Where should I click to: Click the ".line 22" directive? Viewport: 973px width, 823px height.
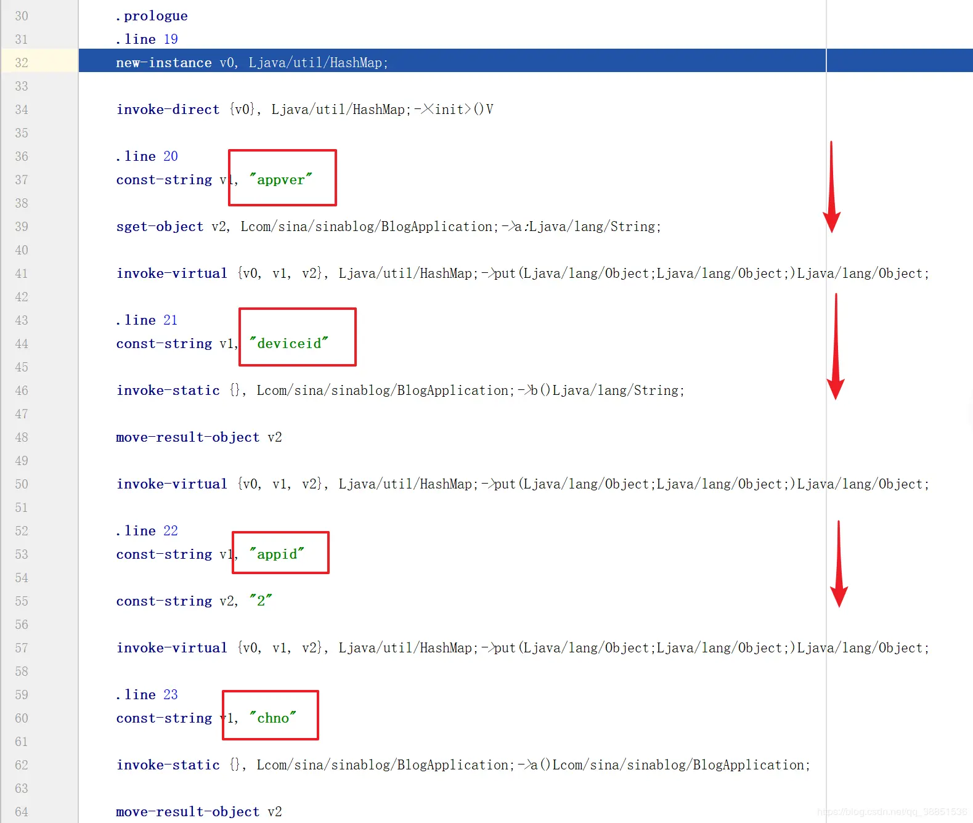click(147, 530)
